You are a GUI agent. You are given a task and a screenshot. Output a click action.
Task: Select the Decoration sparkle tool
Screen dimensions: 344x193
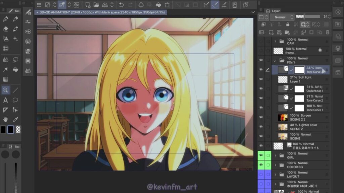point(15,39)
